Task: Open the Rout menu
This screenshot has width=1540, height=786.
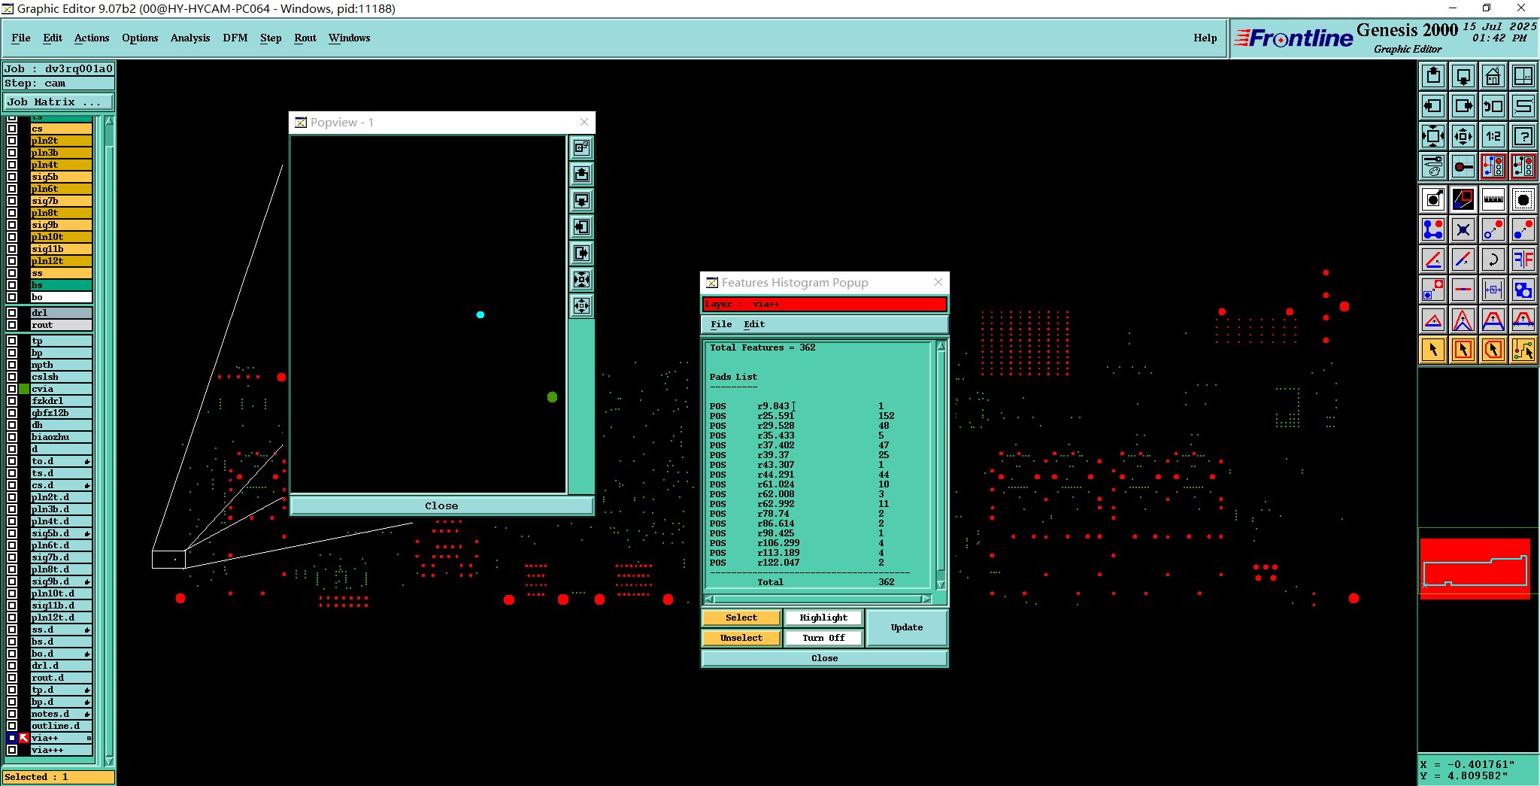Action: coord(305,38)
